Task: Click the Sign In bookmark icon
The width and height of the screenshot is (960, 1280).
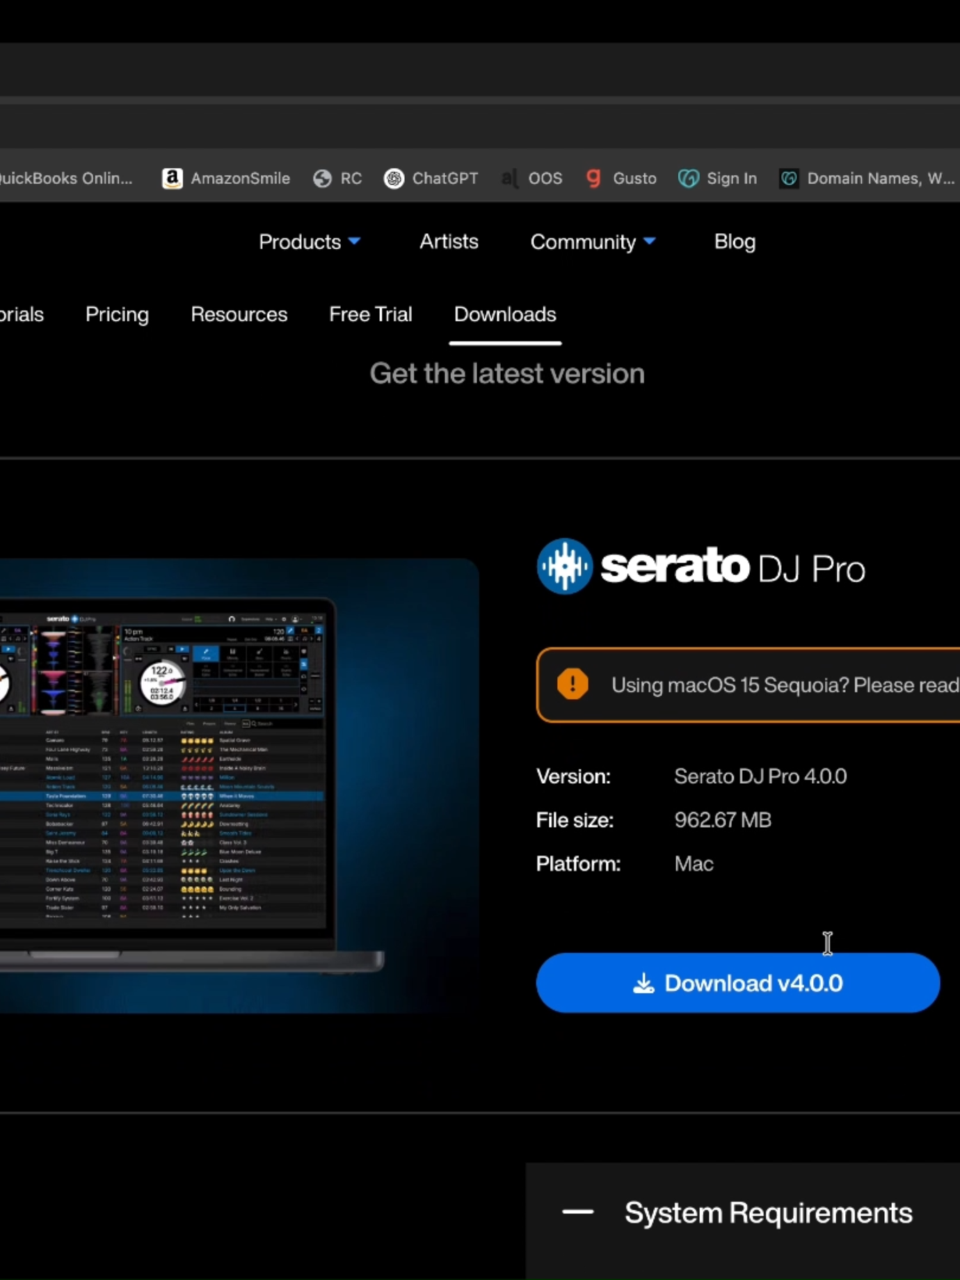Action: click(x=689, y=179)
